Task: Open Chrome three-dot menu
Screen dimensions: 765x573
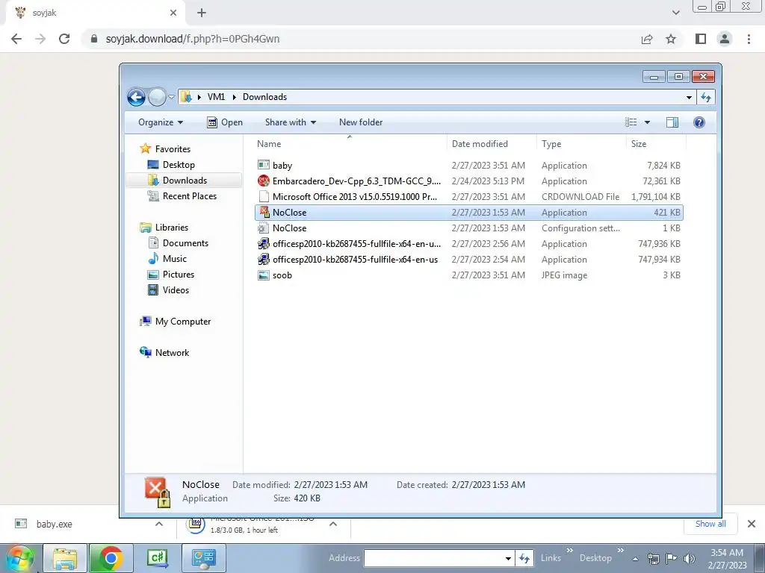Action: tap(749, 39)
